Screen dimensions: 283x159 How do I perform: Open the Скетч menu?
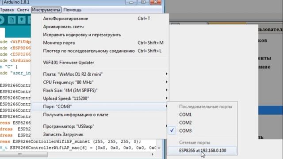click(23, 10)
